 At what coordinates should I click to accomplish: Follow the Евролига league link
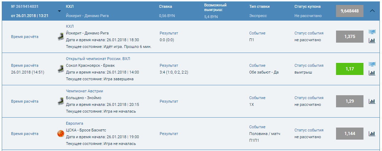[x=74, y=123]
